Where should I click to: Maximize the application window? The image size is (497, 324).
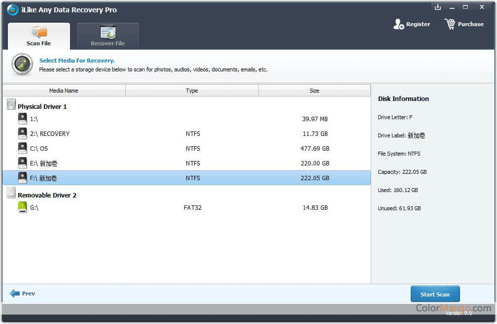pyautogui.click(x=465, y=7)
